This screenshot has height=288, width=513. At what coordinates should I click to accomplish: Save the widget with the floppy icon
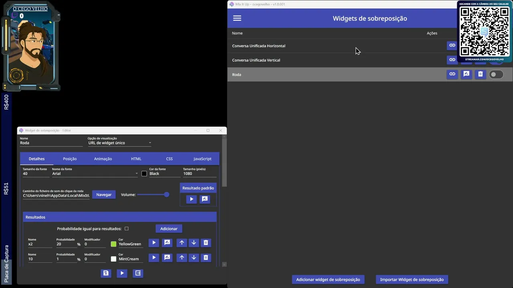pos(106,273)
